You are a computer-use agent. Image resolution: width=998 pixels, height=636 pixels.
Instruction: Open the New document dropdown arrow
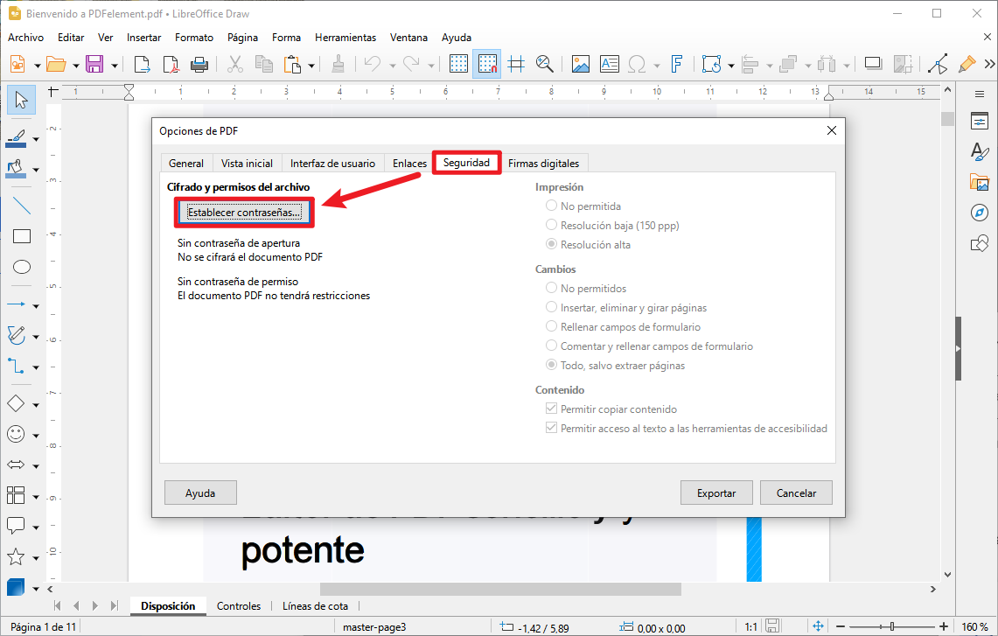37,65
